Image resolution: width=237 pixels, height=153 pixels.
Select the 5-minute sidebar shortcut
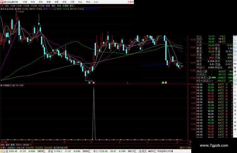click(x=235, y=92)
